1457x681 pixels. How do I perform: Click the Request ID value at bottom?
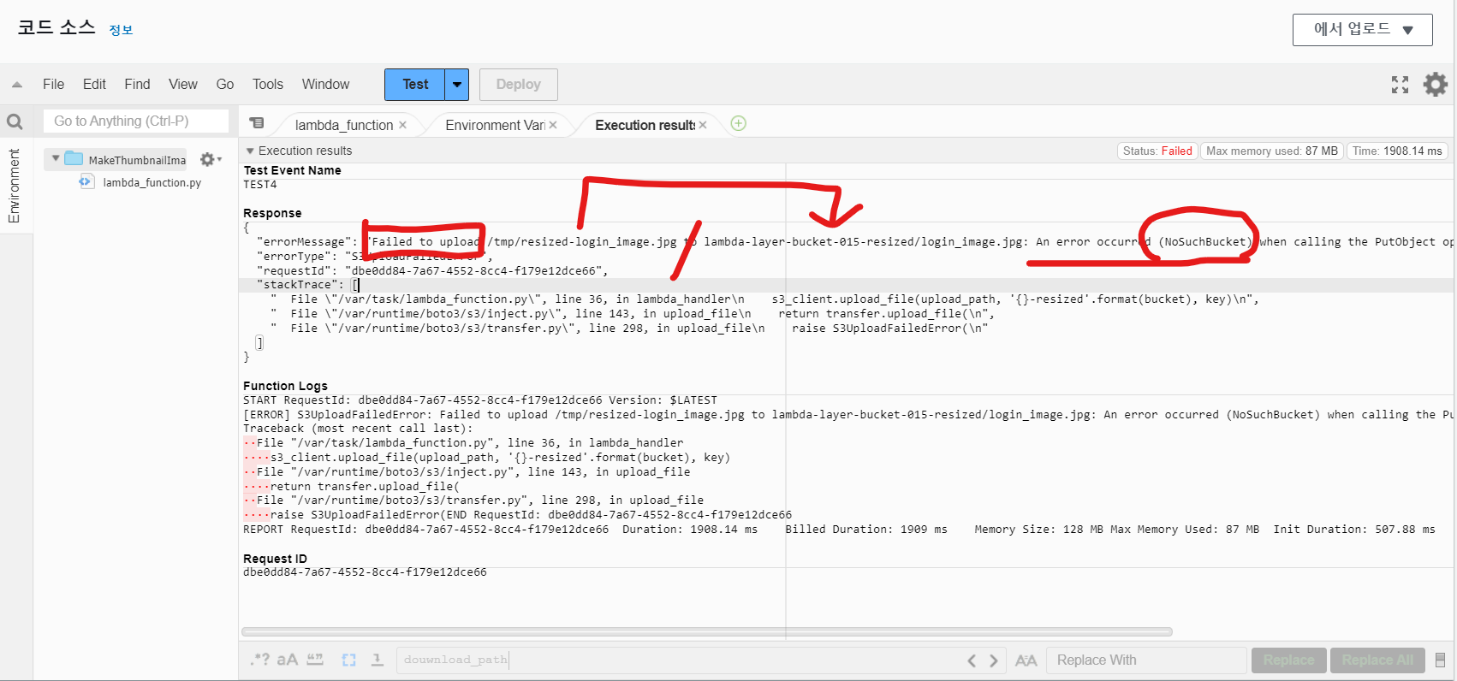[x=365, y=572]
